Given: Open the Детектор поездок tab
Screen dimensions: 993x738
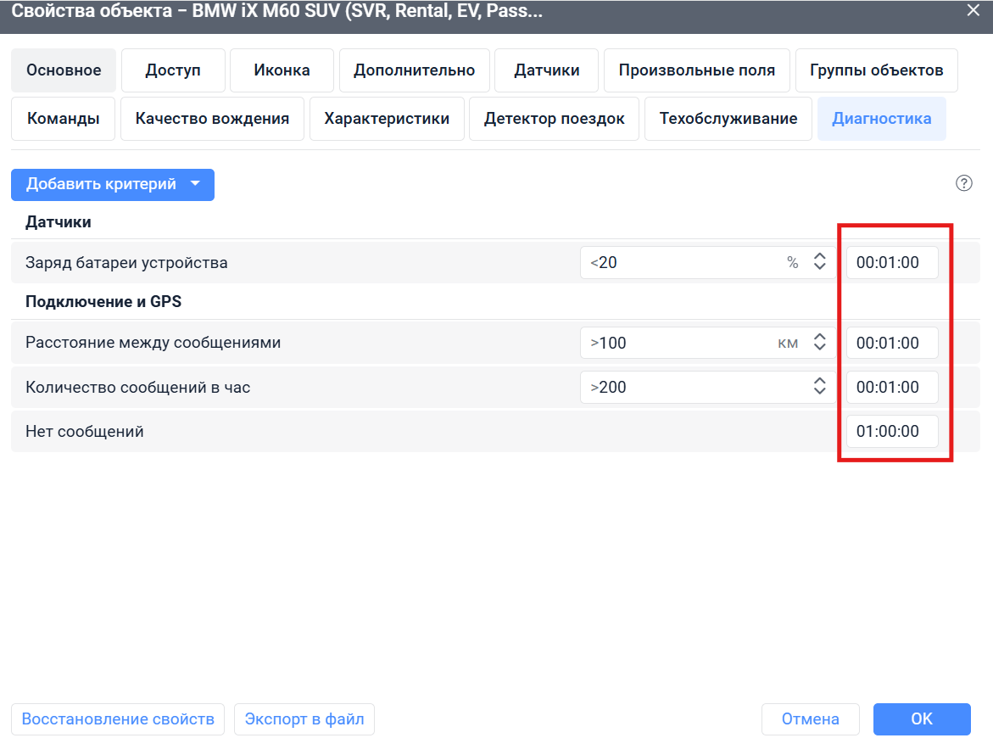Looking at the screenshot, I should click(x=554, y=119).
